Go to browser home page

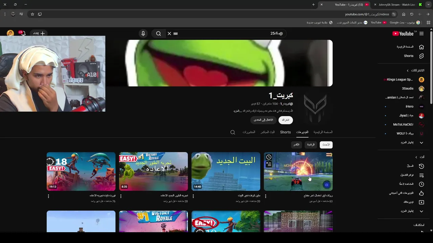coord(404,14)
